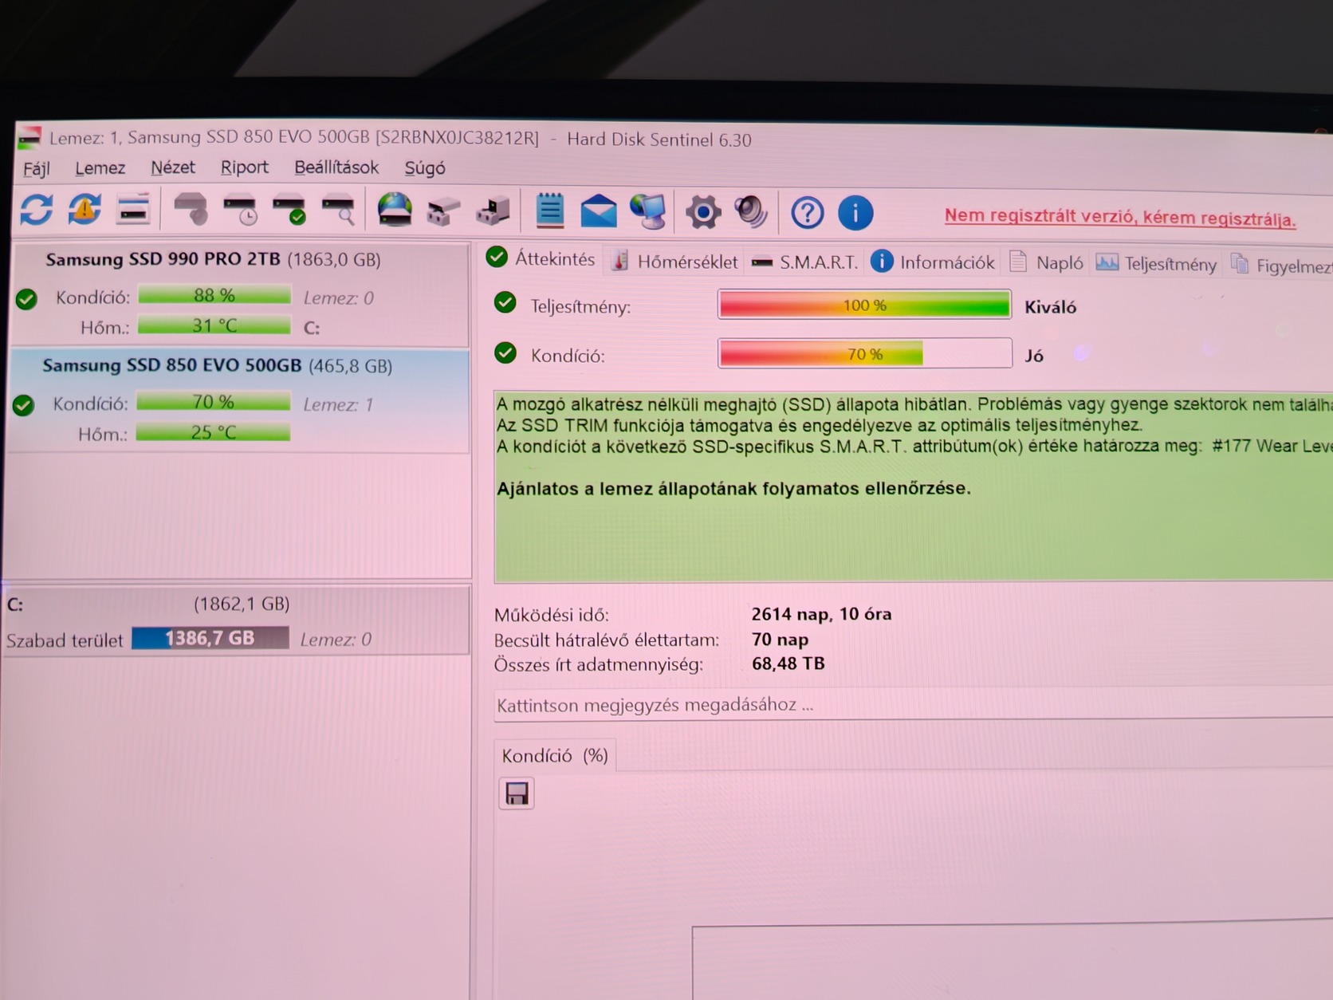Open settings with the gear icon
Screen dimensions: 1333x1000
click(x=702, y=213)
